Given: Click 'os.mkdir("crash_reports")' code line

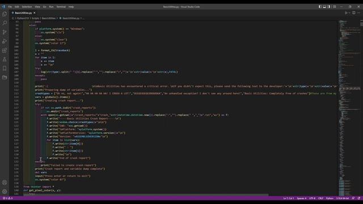Looking at the screenshot, I should click(65, 112).
